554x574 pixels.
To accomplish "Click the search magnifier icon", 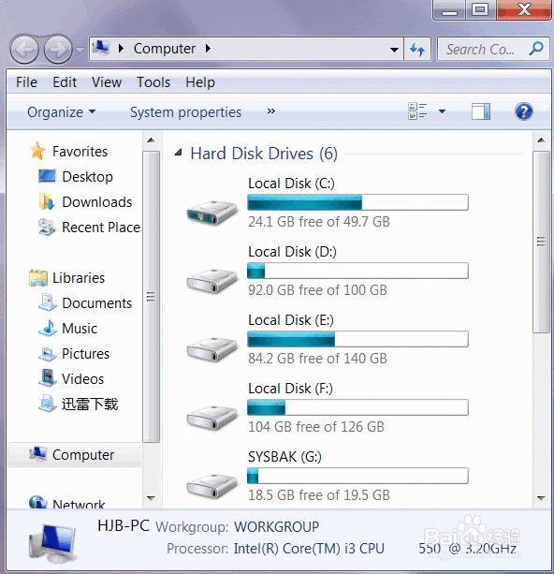I will pyautogui.click(x=536, y=49).
